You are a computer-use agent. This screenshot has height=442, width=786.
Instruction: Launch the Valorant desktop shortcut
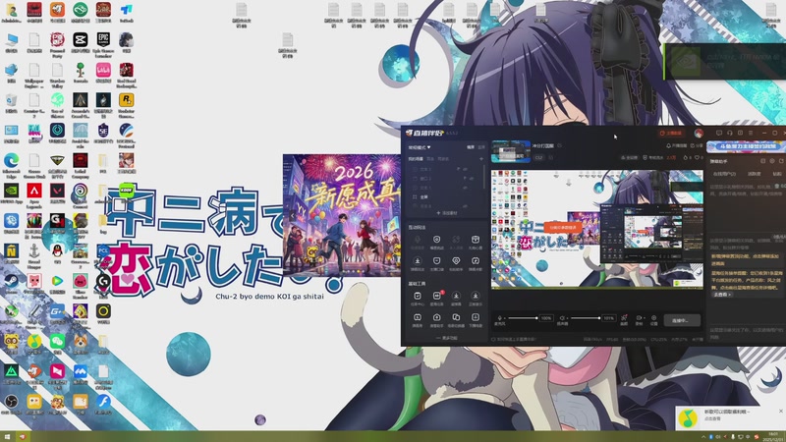click(57, 191)
